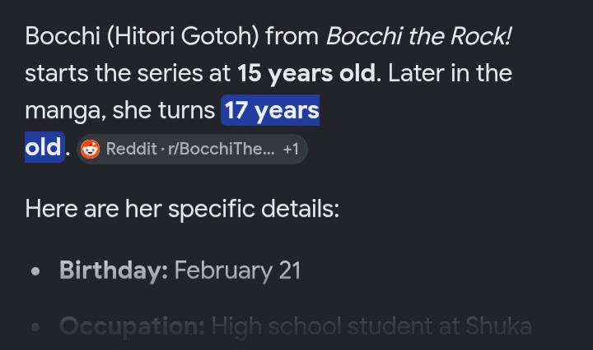Select the bold "15 years old" text

tap(306, 73)
